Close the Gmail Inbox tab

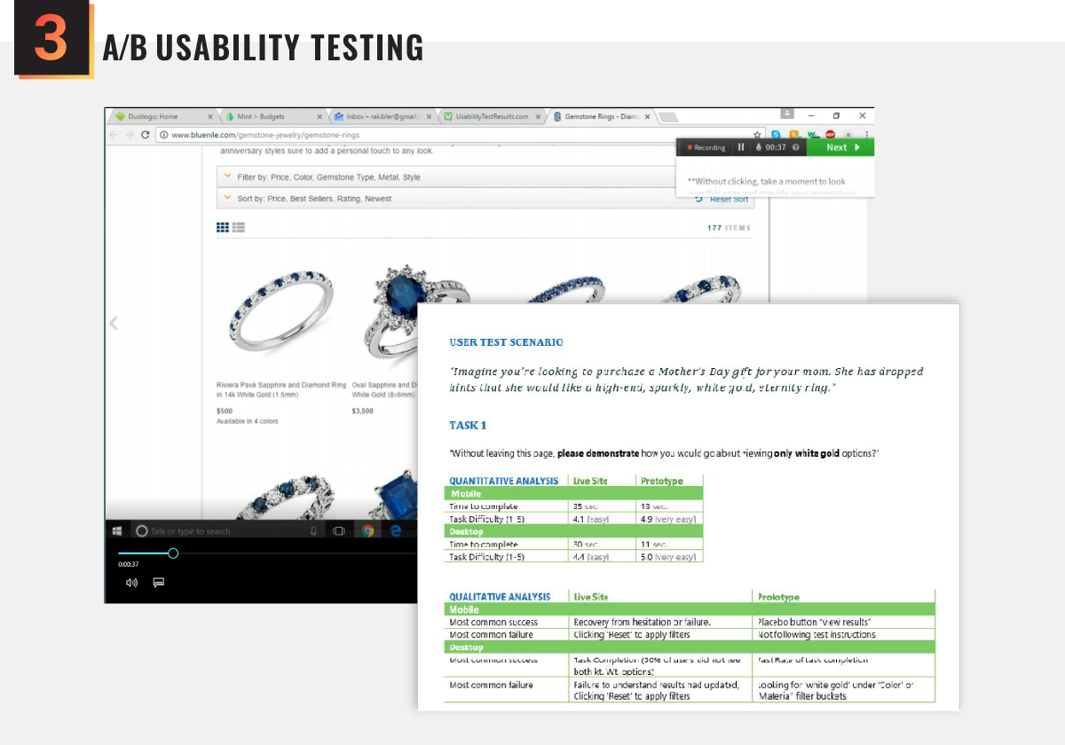pyautogui.click(x=430, y=116)
